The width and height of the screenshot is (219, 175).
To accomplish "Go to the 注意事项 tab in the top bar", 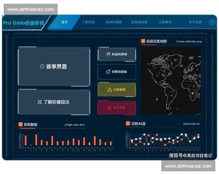I will [x=165, y=22].
